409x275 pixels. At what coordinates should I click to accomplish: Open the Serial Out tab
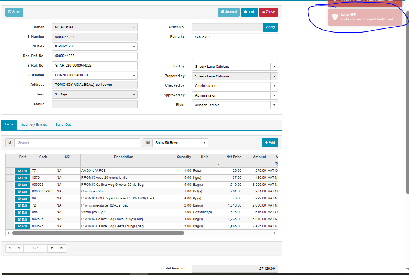click(63, 125)
